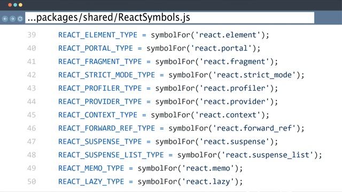The height and width of the screenshot is (192, 342).
Task: Click line number 41
Action: click(x=32, y=62)
